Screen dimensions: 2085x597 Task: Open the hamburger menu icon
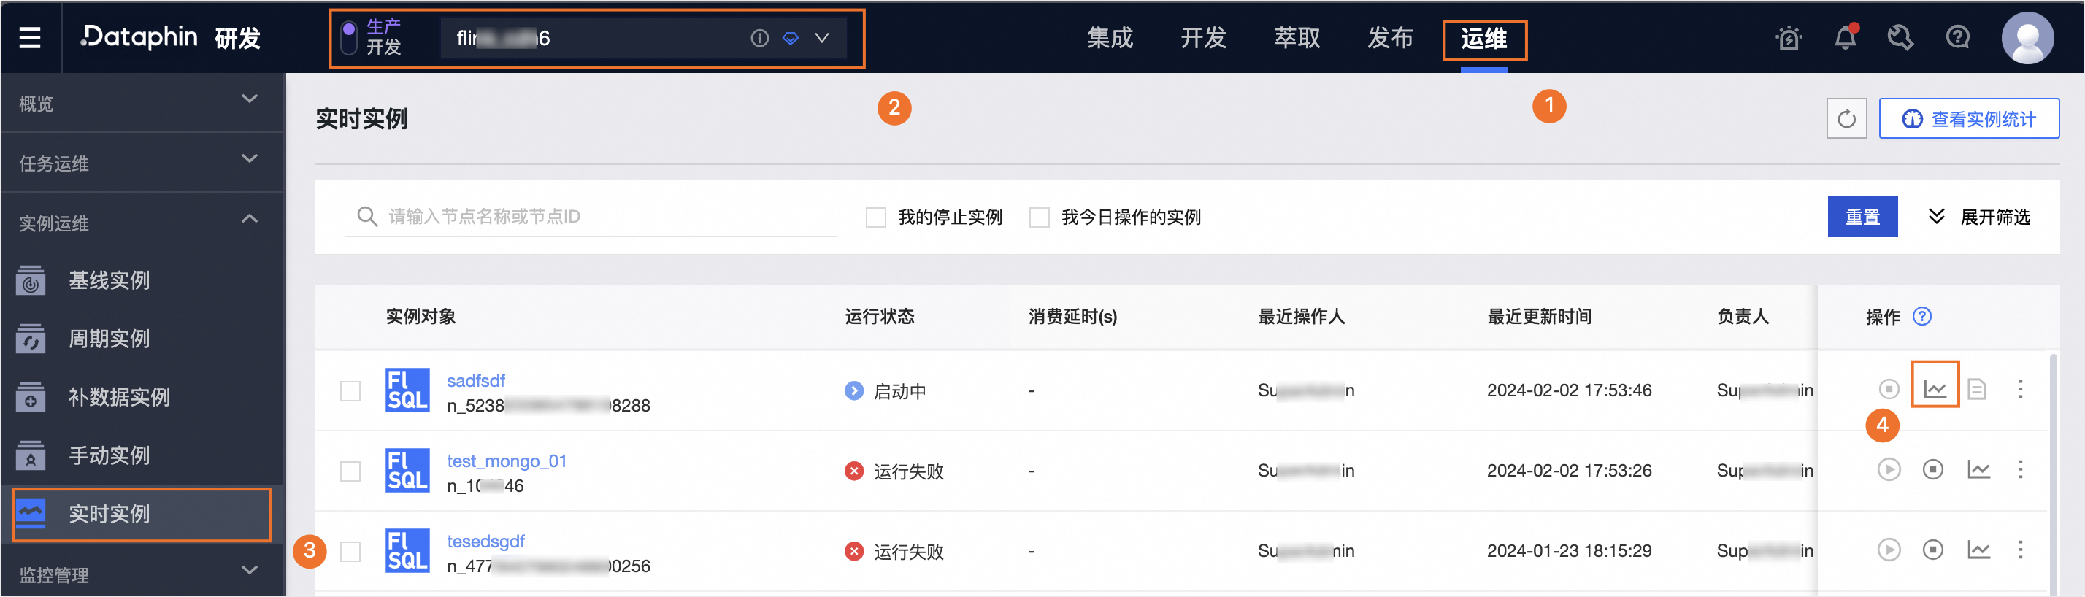pyautogui.click(x=30, y=37)
